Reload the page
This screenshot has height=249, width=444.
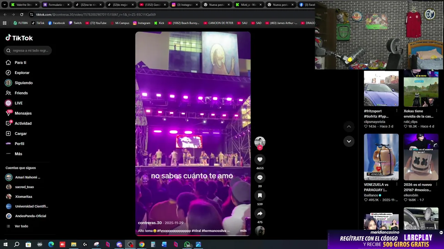click(22, 15)
